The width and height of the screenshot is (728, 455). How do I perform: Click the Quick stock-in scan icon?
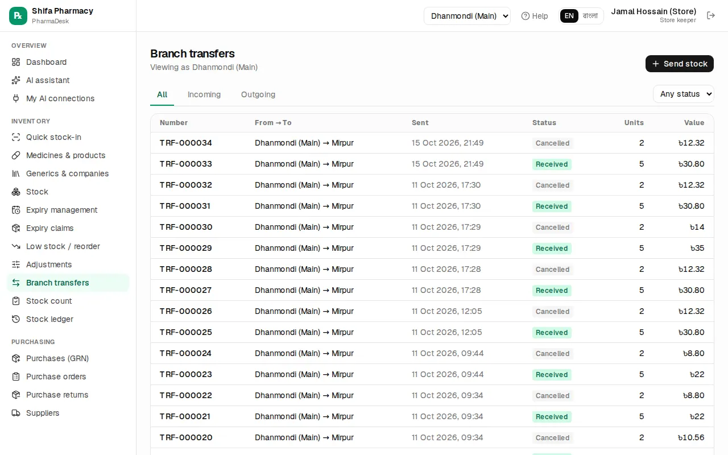point(16,137)
